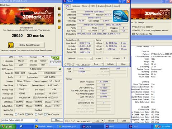Click the Channel # Dual field
Screen dimensions: 172x129
click(x=118, y=68)
